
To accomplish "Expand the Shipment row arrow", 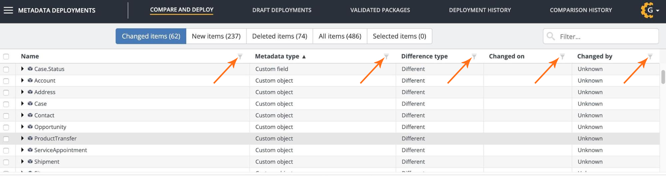I will [x=22, y=162].
